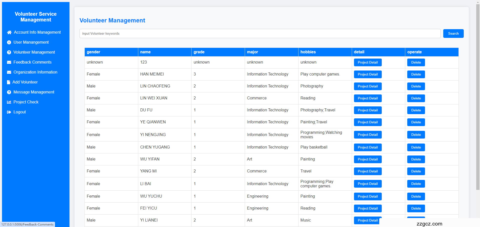The height and width of the screenshot is (227, 480).
Task: Focus the Volunteer keywords search field
Action: point(260,34)
